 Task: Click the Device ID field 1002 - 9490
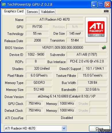[x=36, y=54]
